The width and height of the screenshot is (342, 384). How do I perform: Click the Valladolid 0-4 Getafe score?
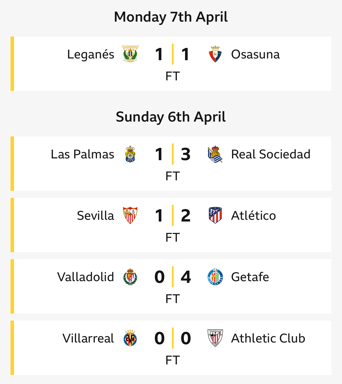(x=173, y=277)
